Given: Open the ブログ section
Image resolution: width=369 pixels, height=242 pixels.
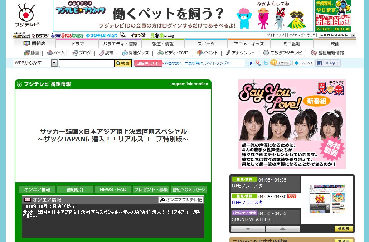Looking at the screenshot, I should pos(82,53).
